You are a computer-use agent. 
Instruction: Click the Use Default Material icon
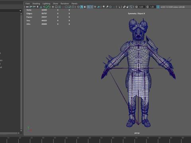tap(85, 7)
